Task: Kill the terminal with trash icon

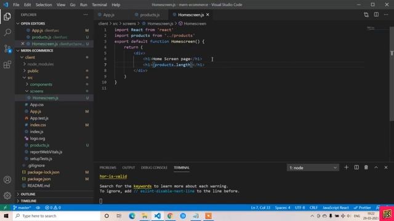Action: point(366,168)
